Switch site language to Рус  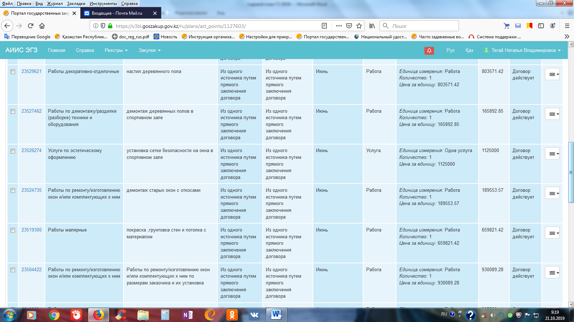[x=451, y=50]
